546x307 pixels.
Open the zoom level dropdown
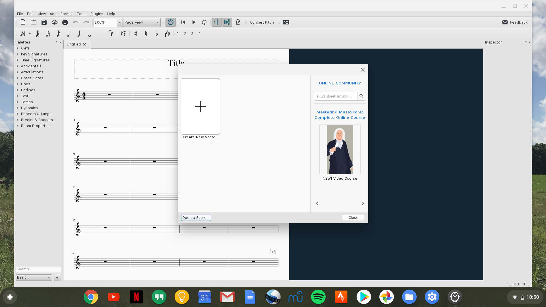point(119,22)
